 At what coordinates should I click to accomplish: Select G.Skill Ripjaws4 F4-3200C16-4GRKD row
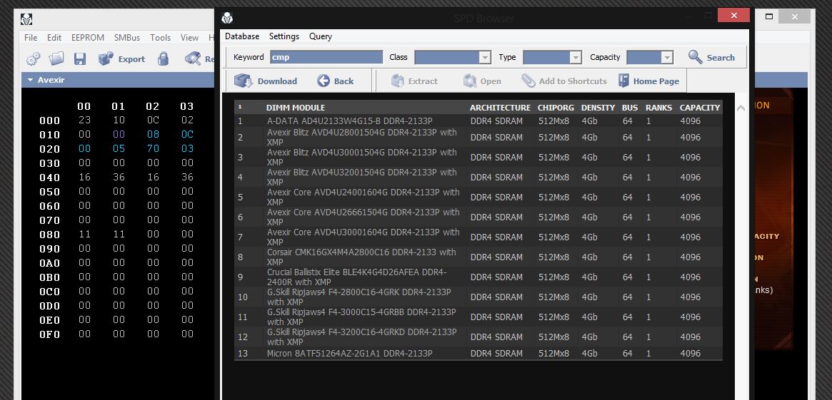[x=478, y=337]
